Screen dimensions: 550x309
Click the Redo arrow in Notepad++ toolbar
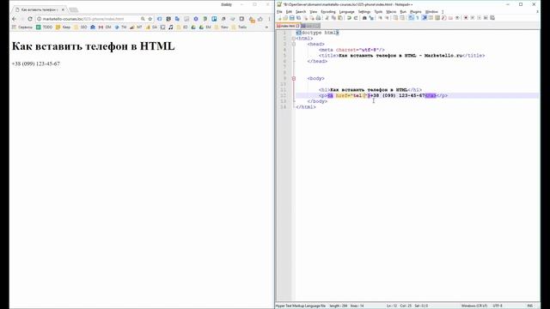[x=356, y=18]
